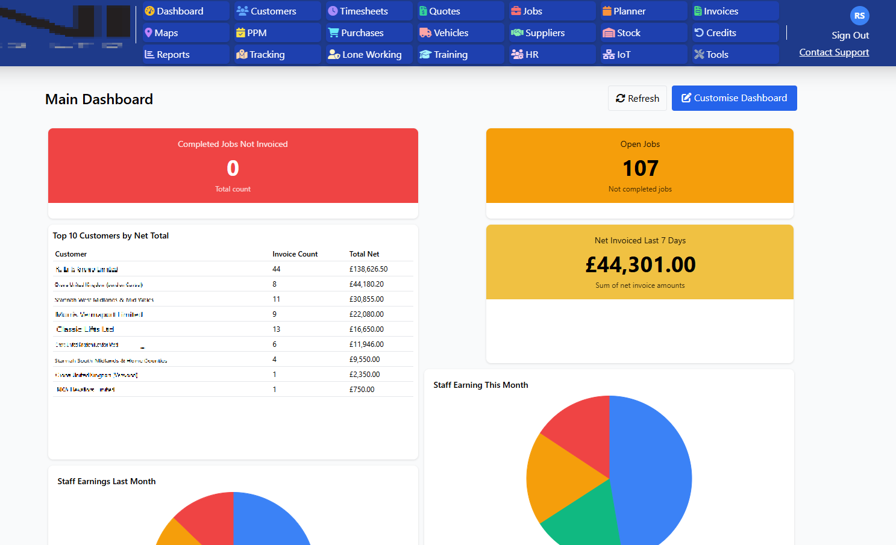The height and width of the screenshot is (545, 896).
Task: Click the RS user avatar
Action: [859, 16]
